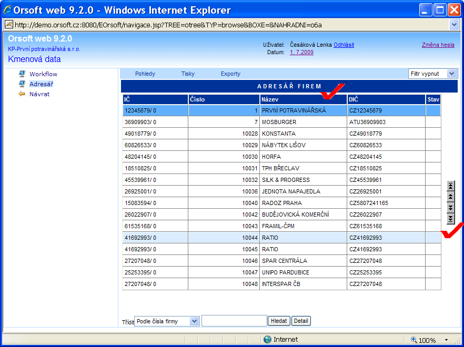Open the Pohledy menu
464x347 pixels.
coord(145,74)
